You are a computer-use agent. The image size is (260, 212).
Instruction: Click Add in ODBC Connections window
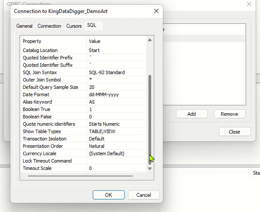click(192, 114)
